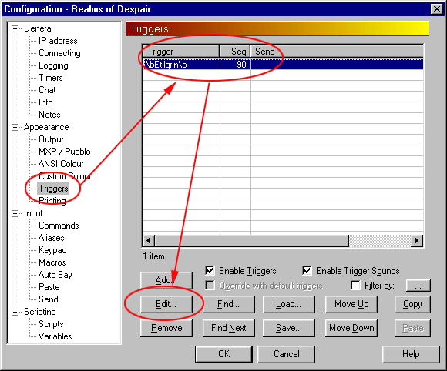Open the Notes page

point(49,115)
